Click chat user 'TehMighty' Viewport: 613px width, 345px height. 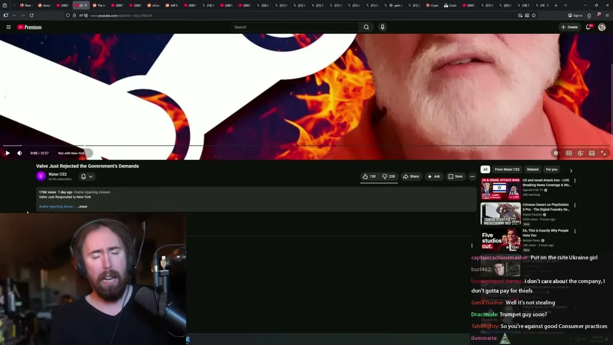(x=485, y=326)
